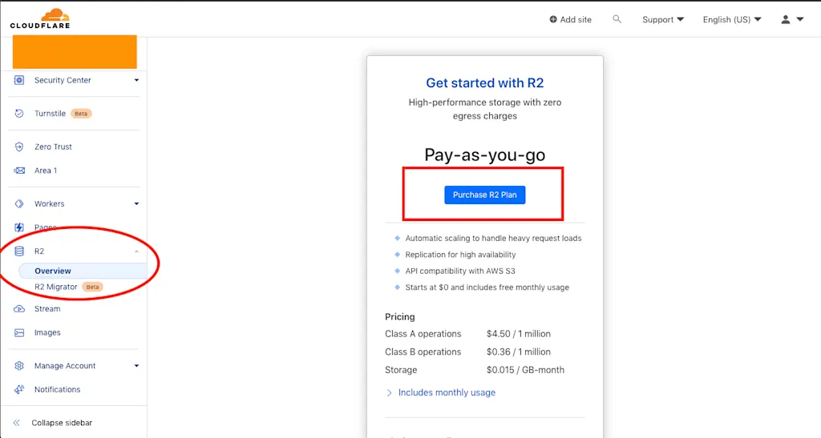The image size is (821, 438).
Task: Expand the Workers dropdown arrow
Action: pos(136,204)
